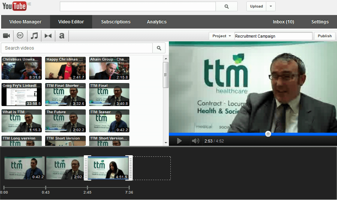337x200 pixels.
Task: Click the Publish button
Action: [325, 36]
